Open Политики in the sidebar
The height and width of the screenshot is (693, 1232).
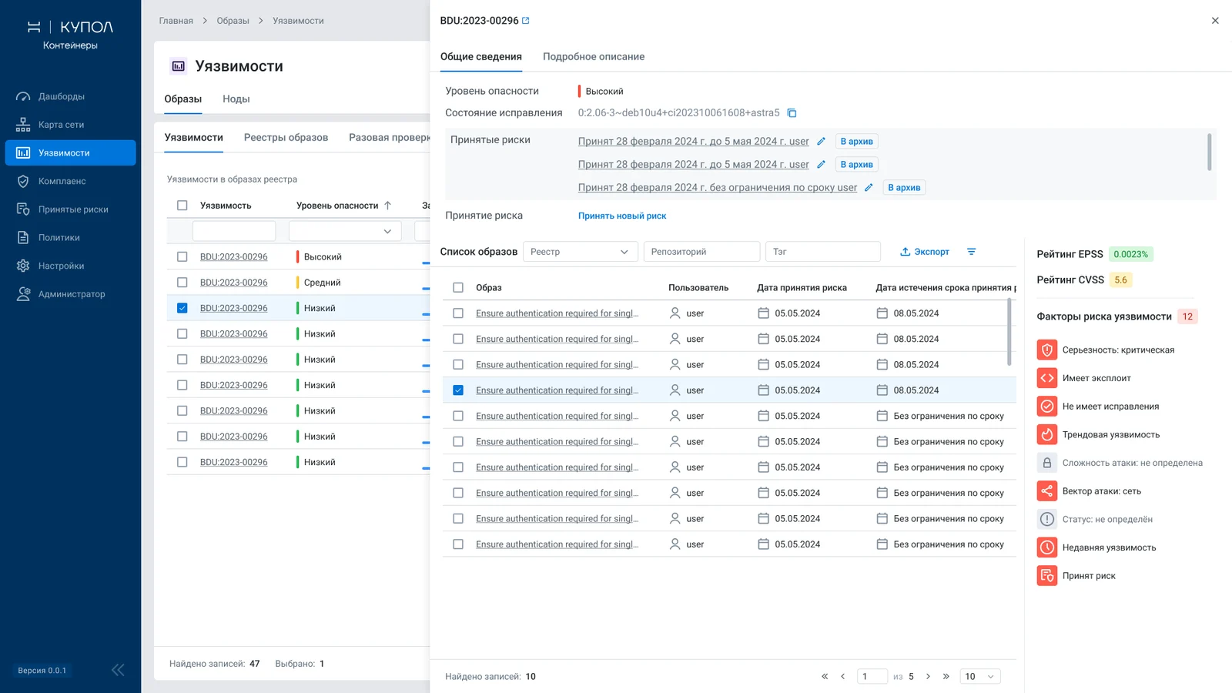pos(71,238)
